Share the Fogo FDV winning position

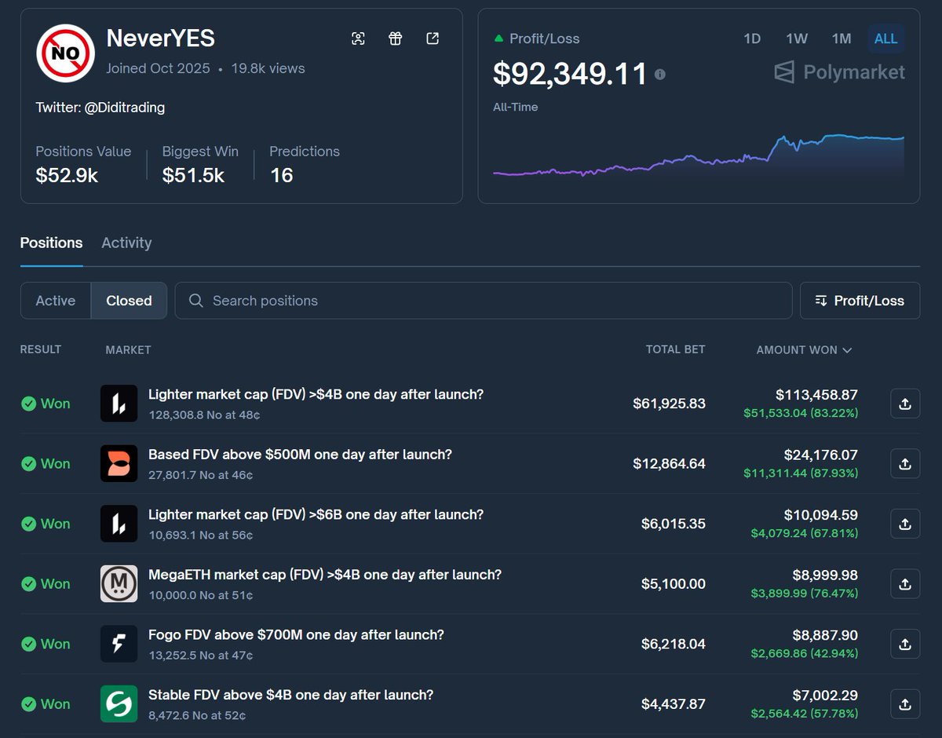pyautogui.click(x=905, y=644)
